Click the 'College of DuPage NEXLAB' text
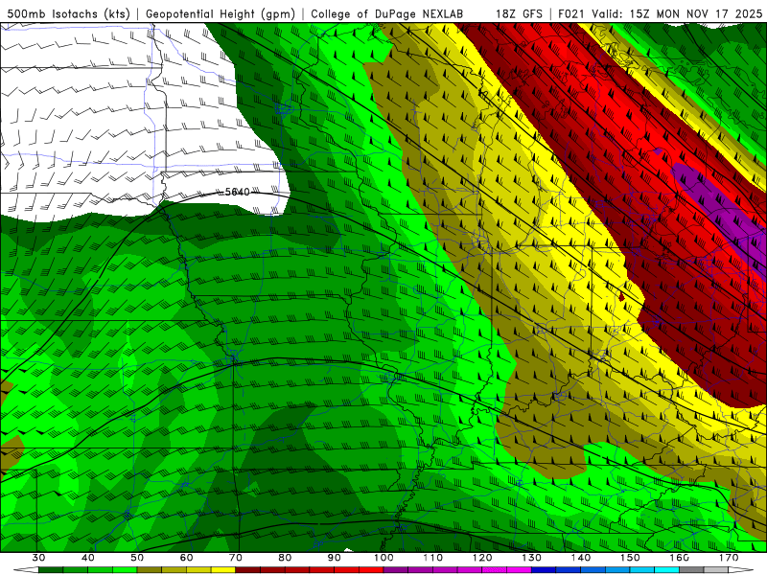 click(387, 13)
